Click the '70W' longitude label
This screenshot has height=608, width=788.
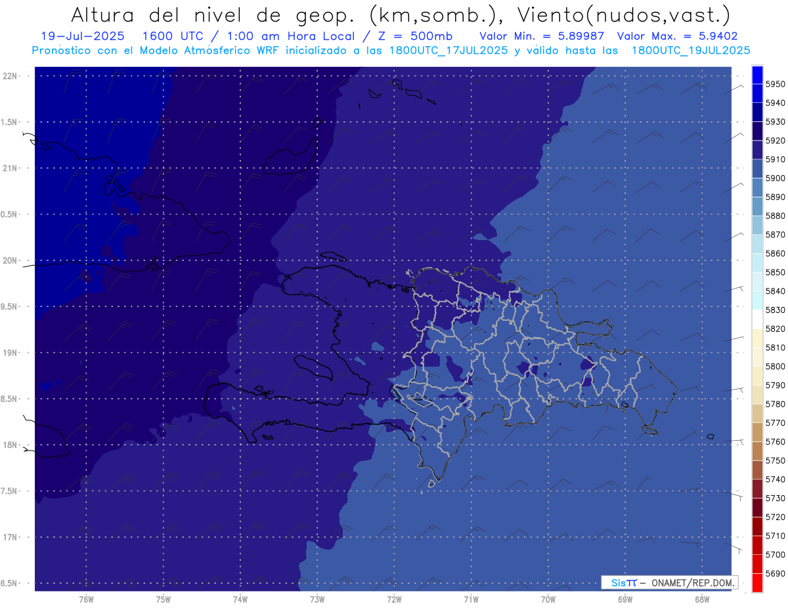tap(548, 599)
